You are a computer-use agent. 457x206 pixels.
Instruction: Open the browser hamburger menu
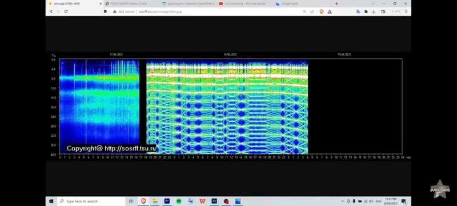pyautogui.click(x=406, y=11)
